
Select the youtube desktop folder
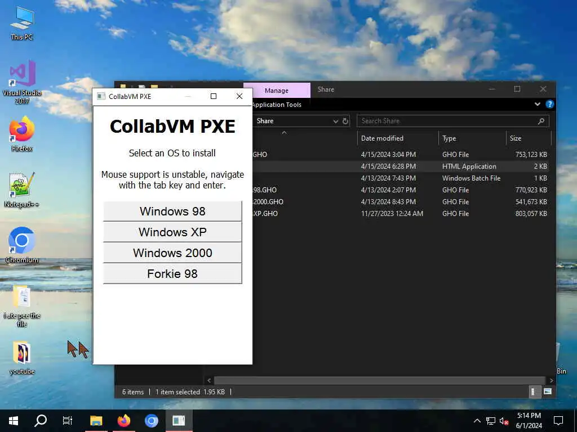pyautogui.click(x=22, y=358)
